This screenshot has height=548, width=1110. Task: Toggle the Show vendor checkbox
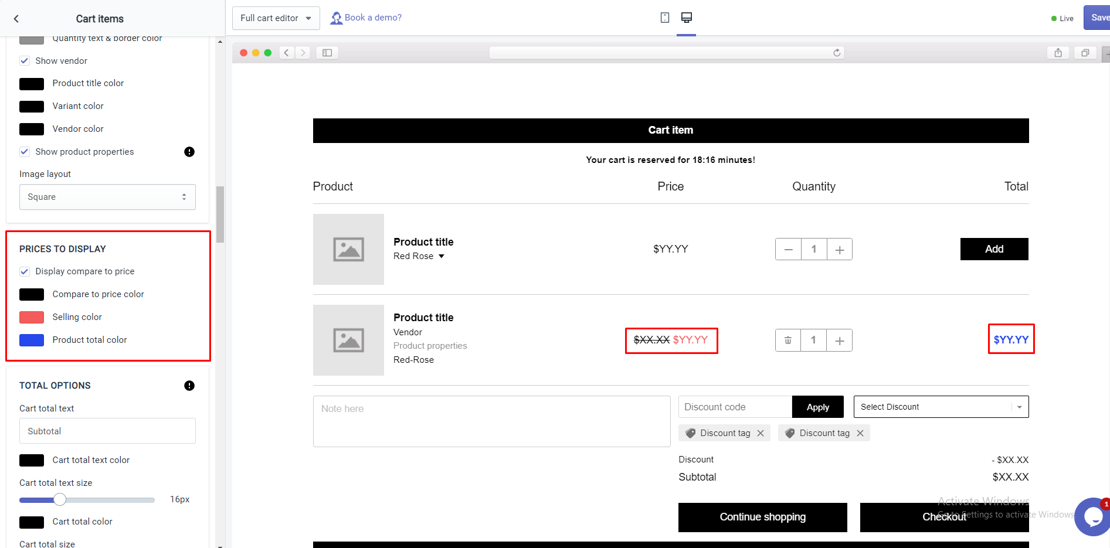tap(25, 61)
